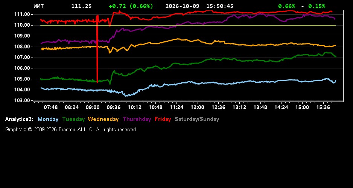Click the 12:00 time axis label
Viewport: 353px width, 188px height.
coord(198,107)
